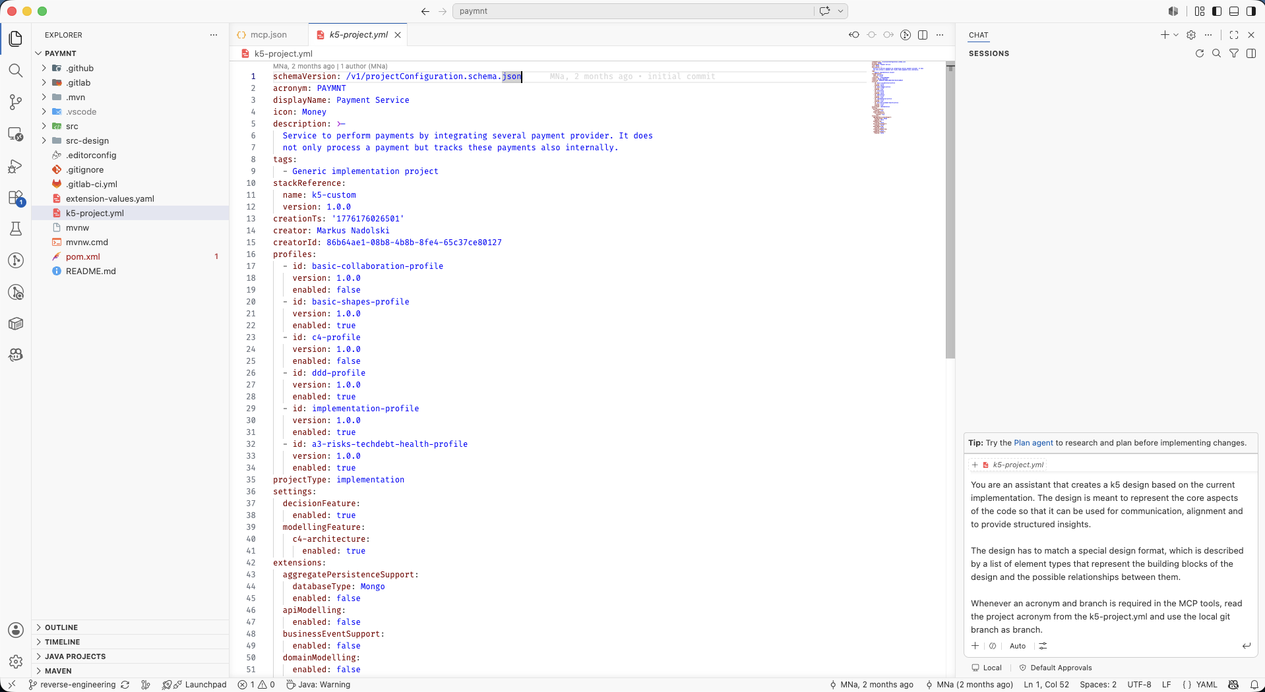
Task: Toggle the secondary side bar
Action: coord(1251,11)
